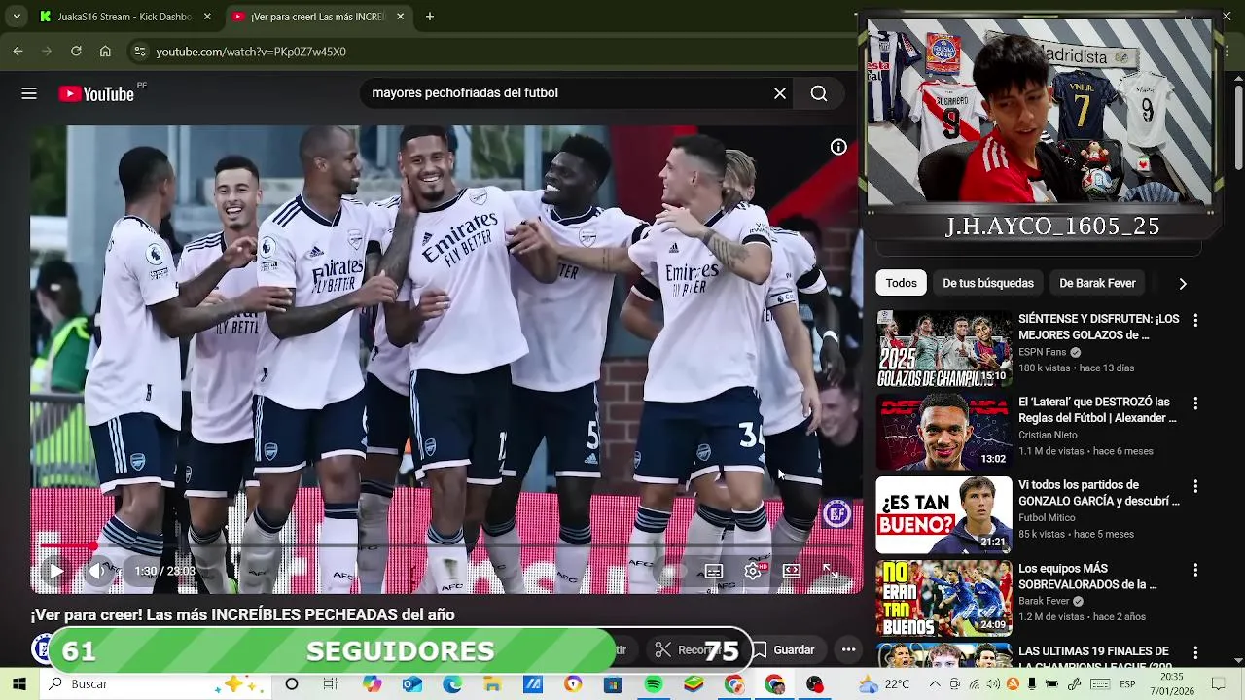The height and width of the screenshot is (700, 1245).
Task: Show more filter chips with right chevron
Action: click(1183, 283)
